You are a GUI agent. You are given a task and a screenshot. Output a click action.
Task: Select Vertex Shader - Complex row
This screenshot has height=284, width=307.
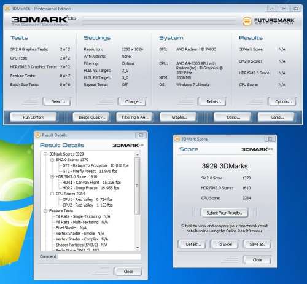[82, 239]
